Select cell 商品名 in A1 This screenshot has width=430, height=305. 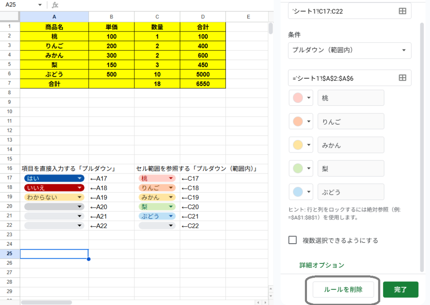coord(54,27)
